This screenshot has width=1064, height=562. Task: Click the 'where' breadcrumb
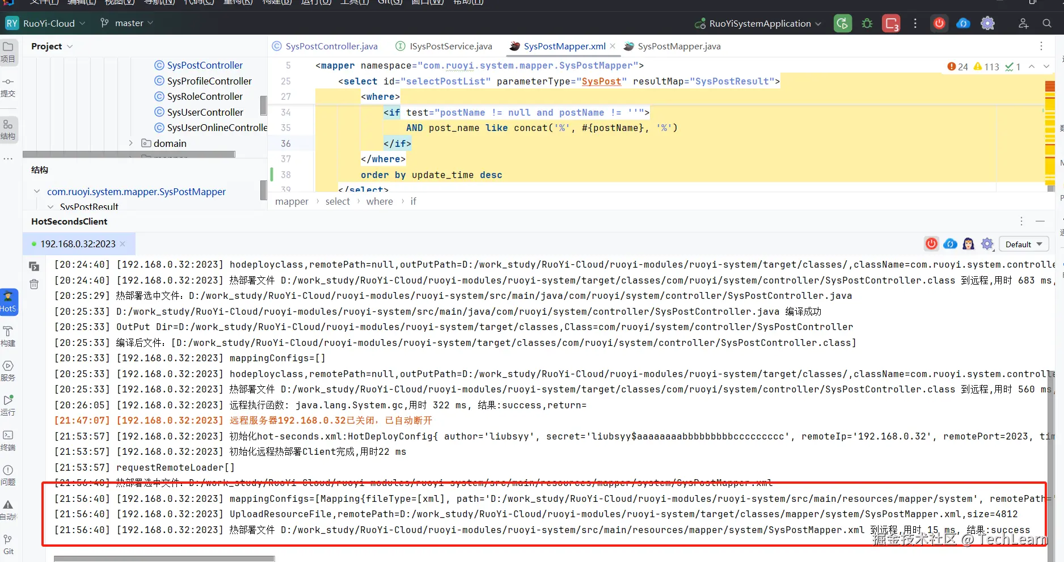[379, 201]
